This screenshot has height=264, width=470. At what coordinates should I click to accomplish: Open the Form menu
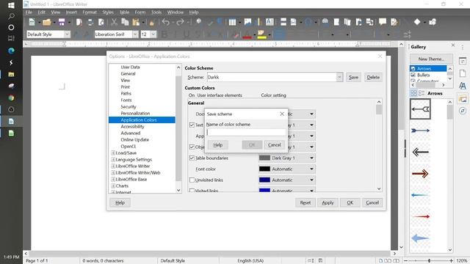[x=140, y=12]
